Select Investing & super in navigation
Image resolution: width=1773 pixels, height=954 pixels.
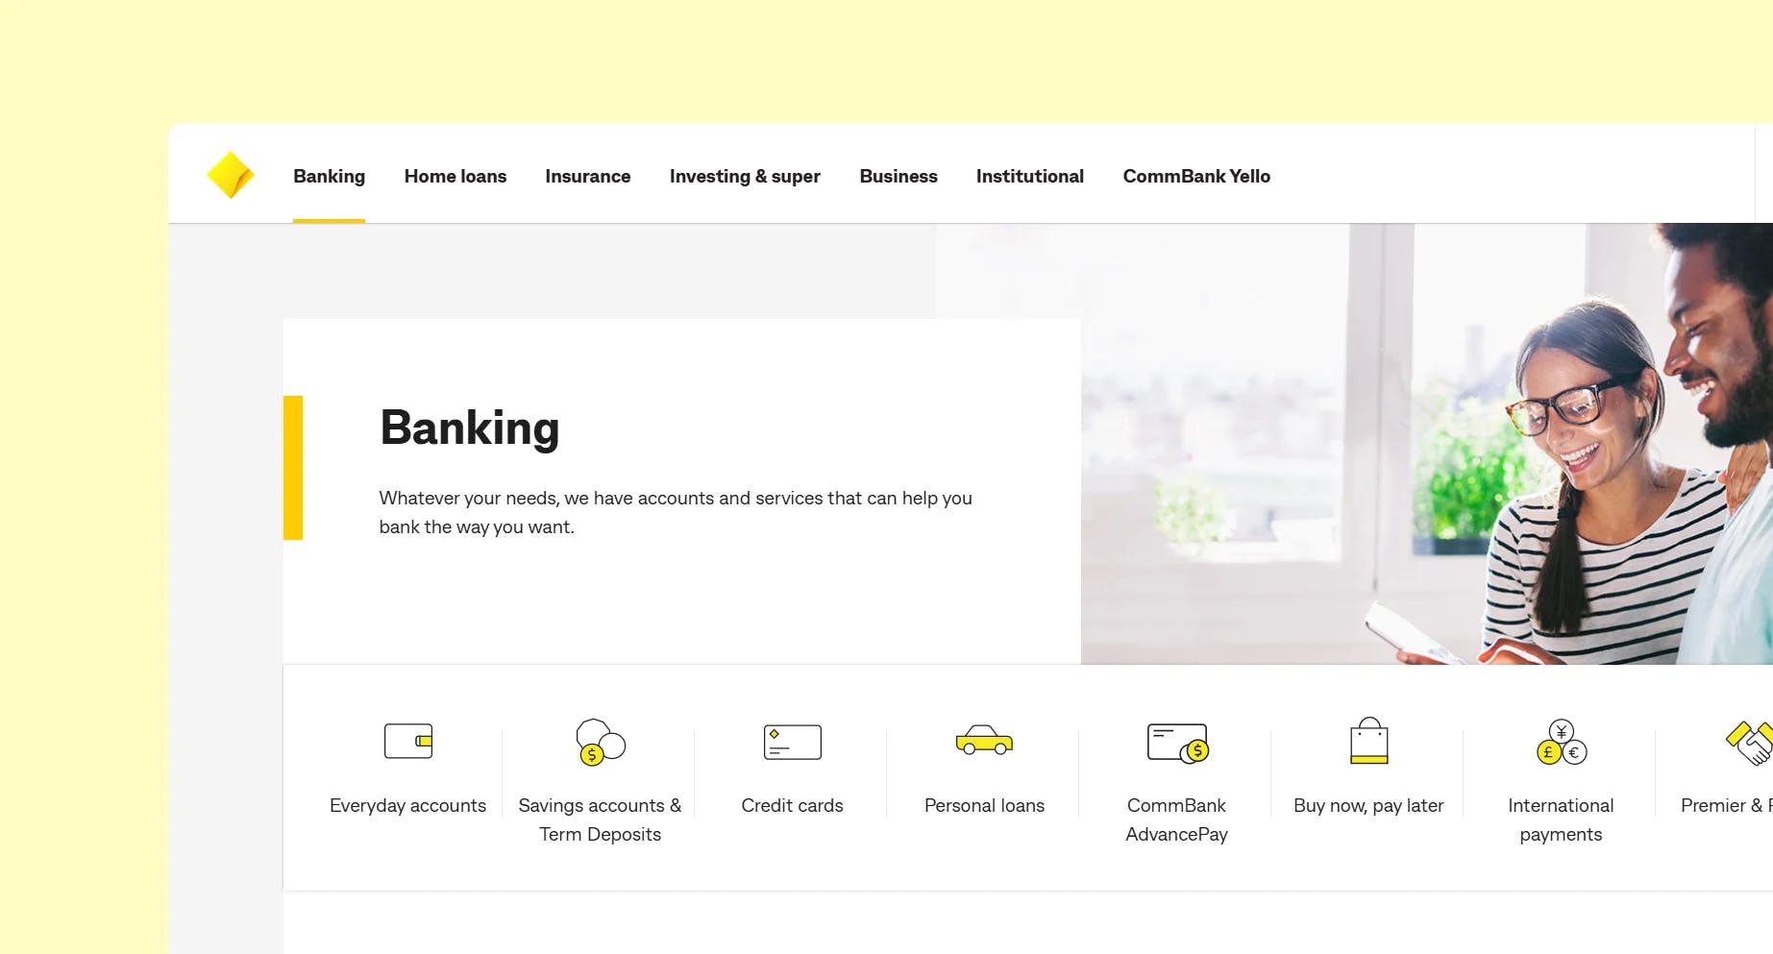(745, 176)
